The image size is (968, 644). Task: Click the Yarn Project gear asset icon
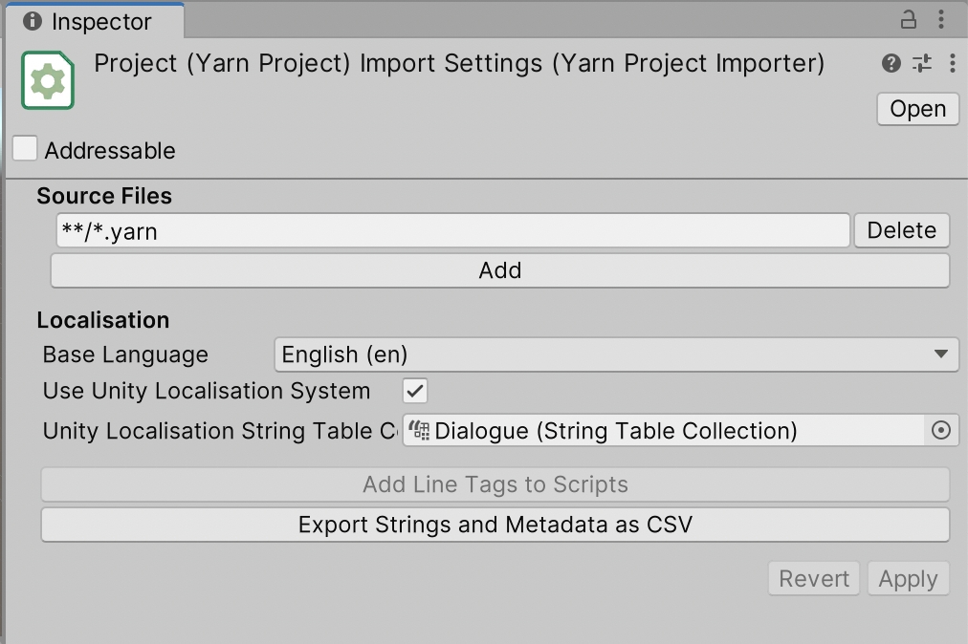(48, 80)
